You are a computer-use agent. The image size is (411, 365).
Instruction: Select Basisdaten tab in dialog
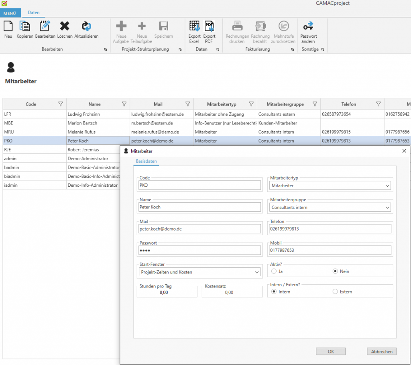pyautogui.click(x=146, y=161)
